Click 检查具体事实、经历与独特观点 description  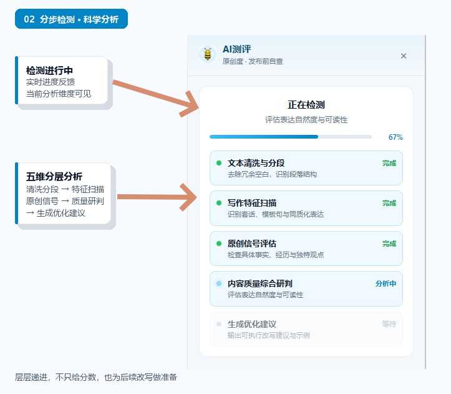tap(276, 255)
